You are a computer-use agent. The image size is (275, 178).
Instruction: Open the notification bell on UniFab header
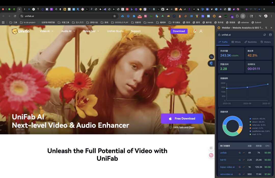coord(195,31)
